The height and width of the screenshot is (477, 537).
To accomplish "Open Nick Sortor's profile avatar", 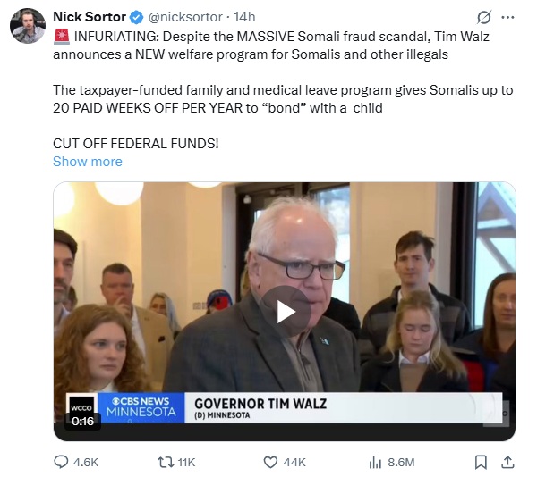I will click(x=28, y=26).
